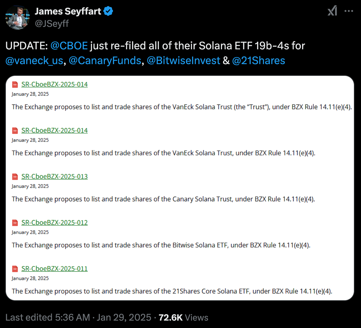This screenshot has width=361, height=328.
Task: Go to the @BitwiseInvest mention
Action: [183, 60]
